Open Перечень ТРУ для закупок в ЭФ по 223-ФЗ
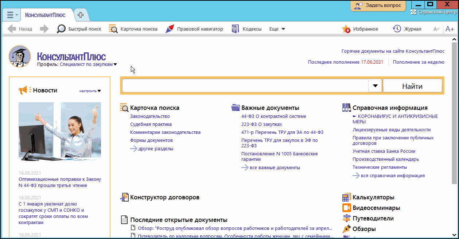This screenshot has height=239, width=459. [x=280, y=143]
